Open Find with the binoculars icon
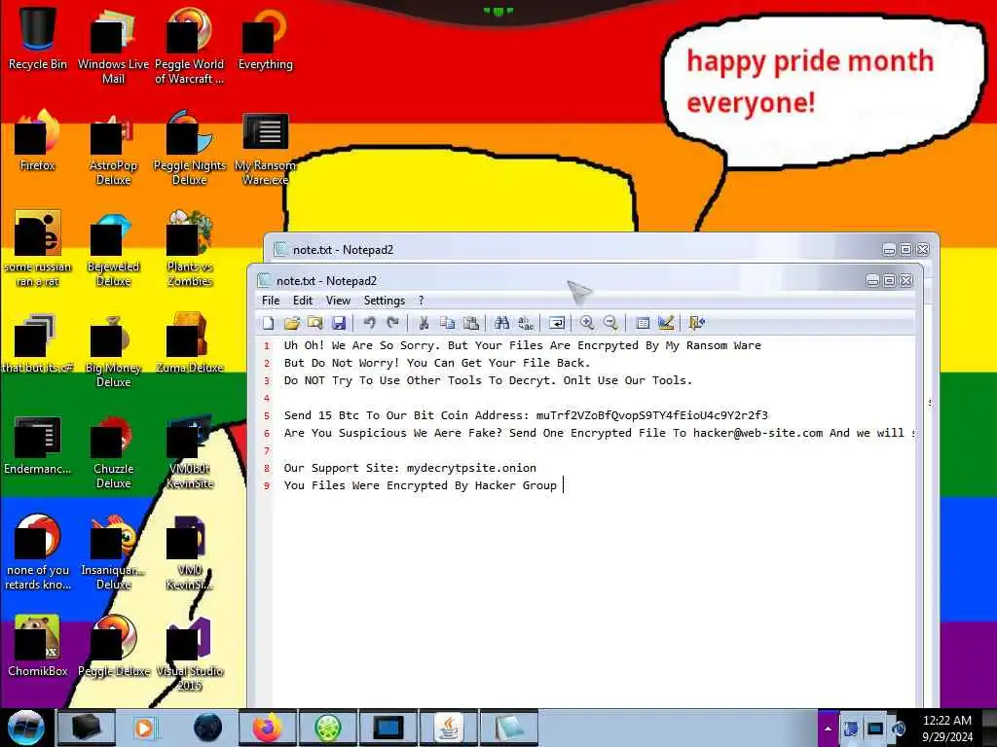 pyautogui.click(x=501, y=323)
